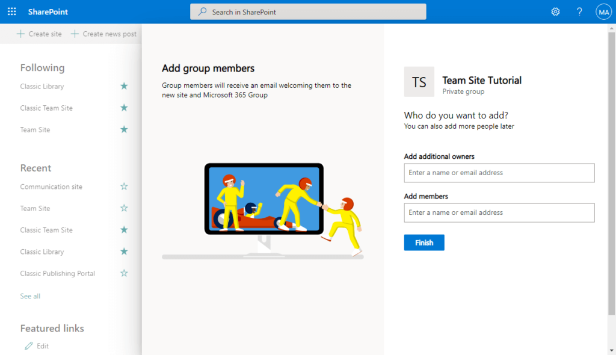Click the Recent section heading
Screen dimensions: 616x355
point(35,168)
